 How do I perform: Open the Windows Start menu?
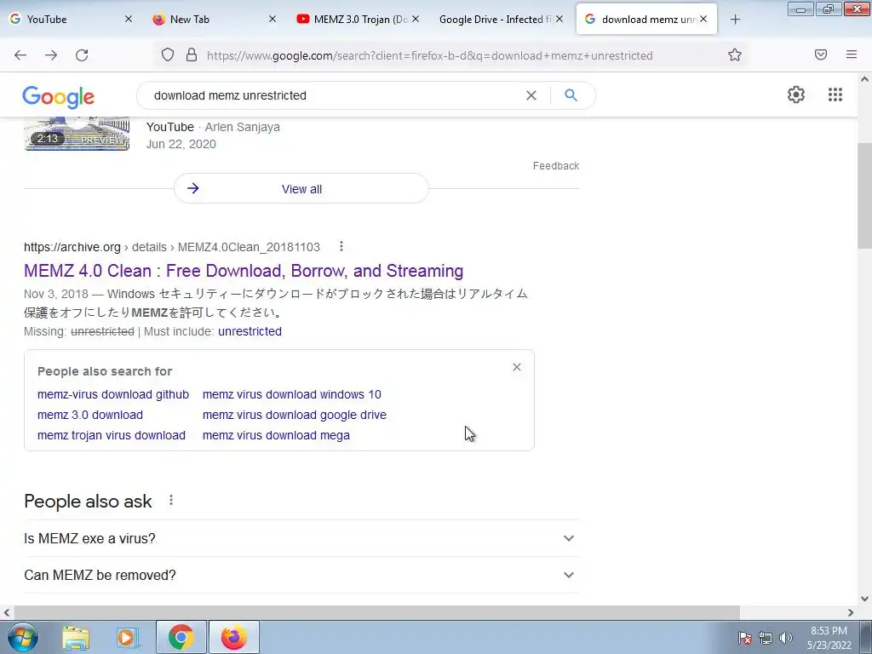tap(23, 637)
